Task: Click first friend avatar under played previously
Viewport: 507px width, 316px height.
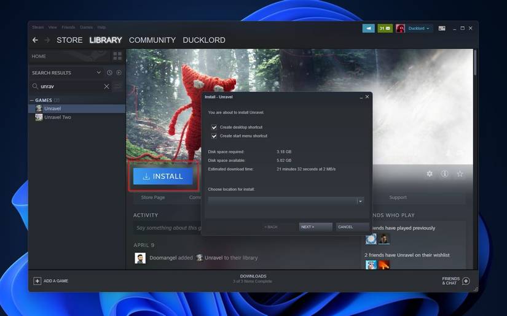Action: pos(371,239)
